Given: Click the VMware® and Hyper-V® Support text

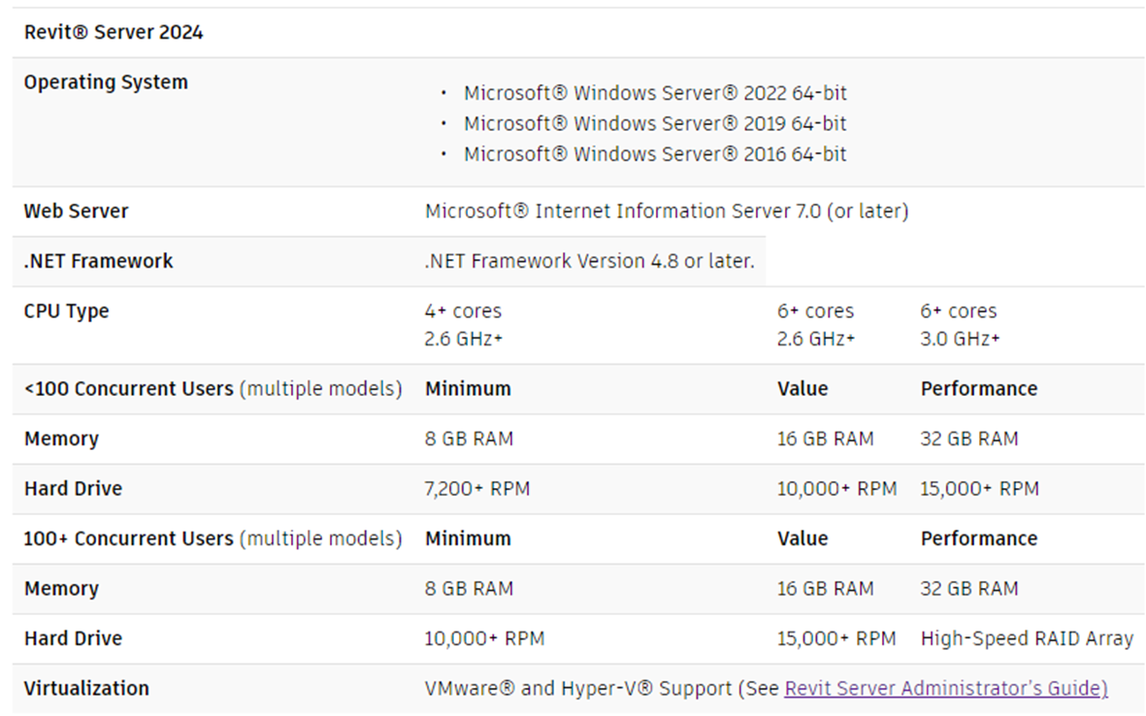Looking at the screenshot, I should pos(577,688).
